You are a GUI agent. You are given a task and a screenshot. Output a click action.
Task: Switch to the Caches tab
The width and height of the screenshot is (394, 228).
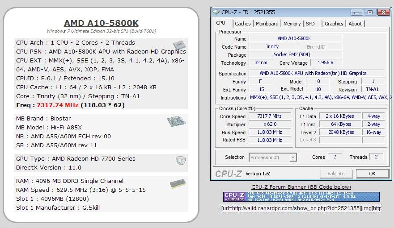click(242, 24)
